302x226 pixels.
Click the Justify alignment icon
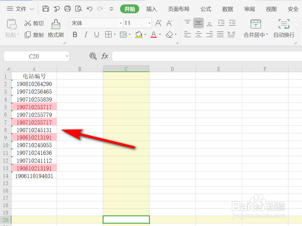220,34
